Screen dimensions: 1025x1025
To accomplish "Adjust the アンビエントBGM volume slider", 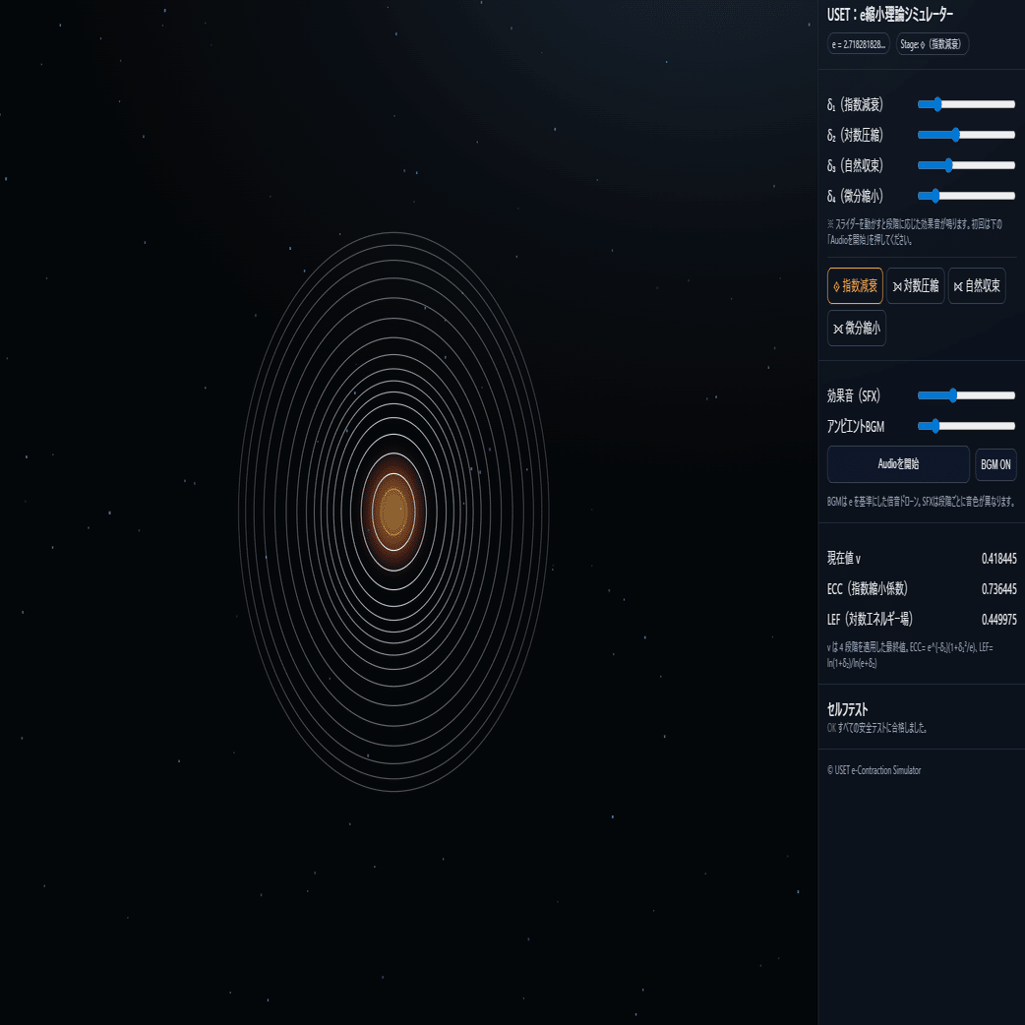I will click(966, 426).
